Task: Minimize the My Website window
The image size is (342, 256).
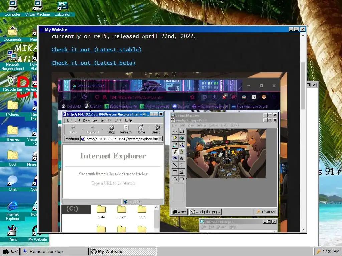Action: pos(291,29)
